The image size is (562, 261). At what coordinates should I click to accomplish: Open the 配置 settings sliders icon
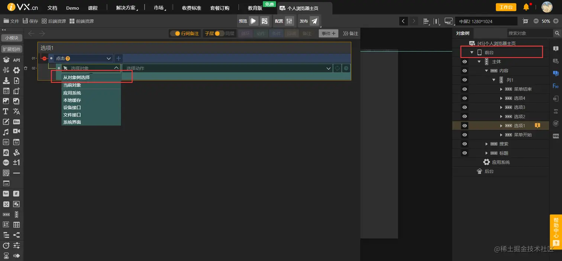pos(290,21)
